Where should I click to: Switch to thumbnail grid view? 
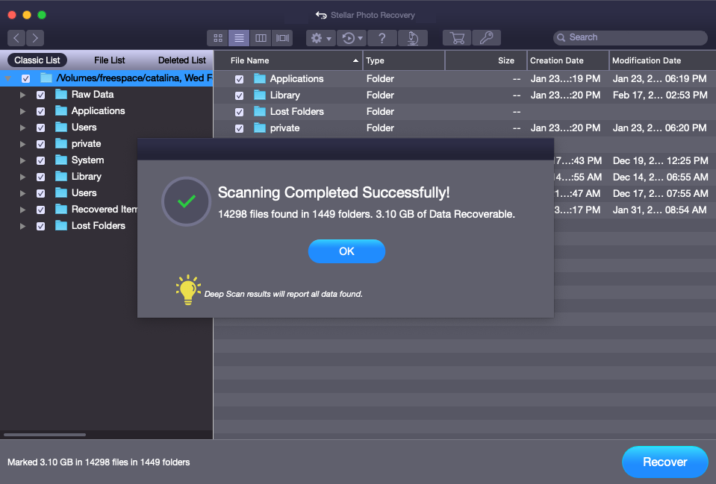tap(218, 38)
